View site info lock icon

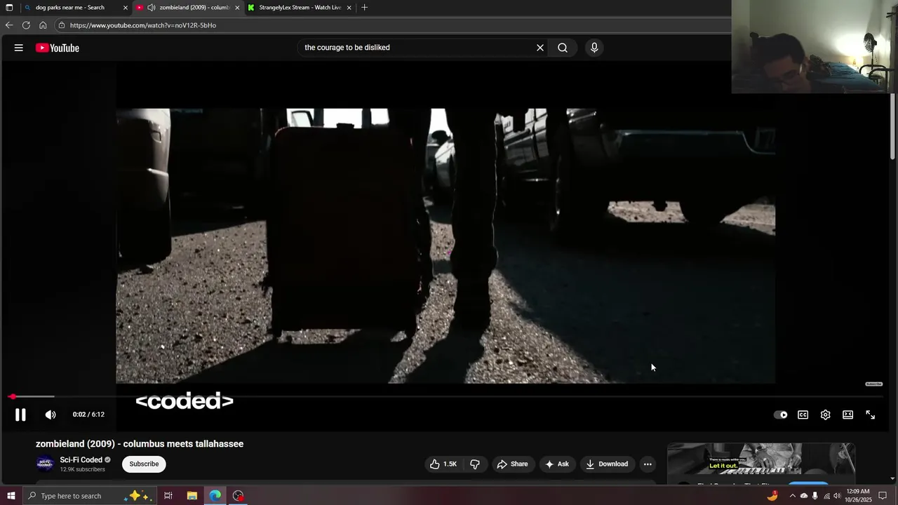click(x=62, y=25)
